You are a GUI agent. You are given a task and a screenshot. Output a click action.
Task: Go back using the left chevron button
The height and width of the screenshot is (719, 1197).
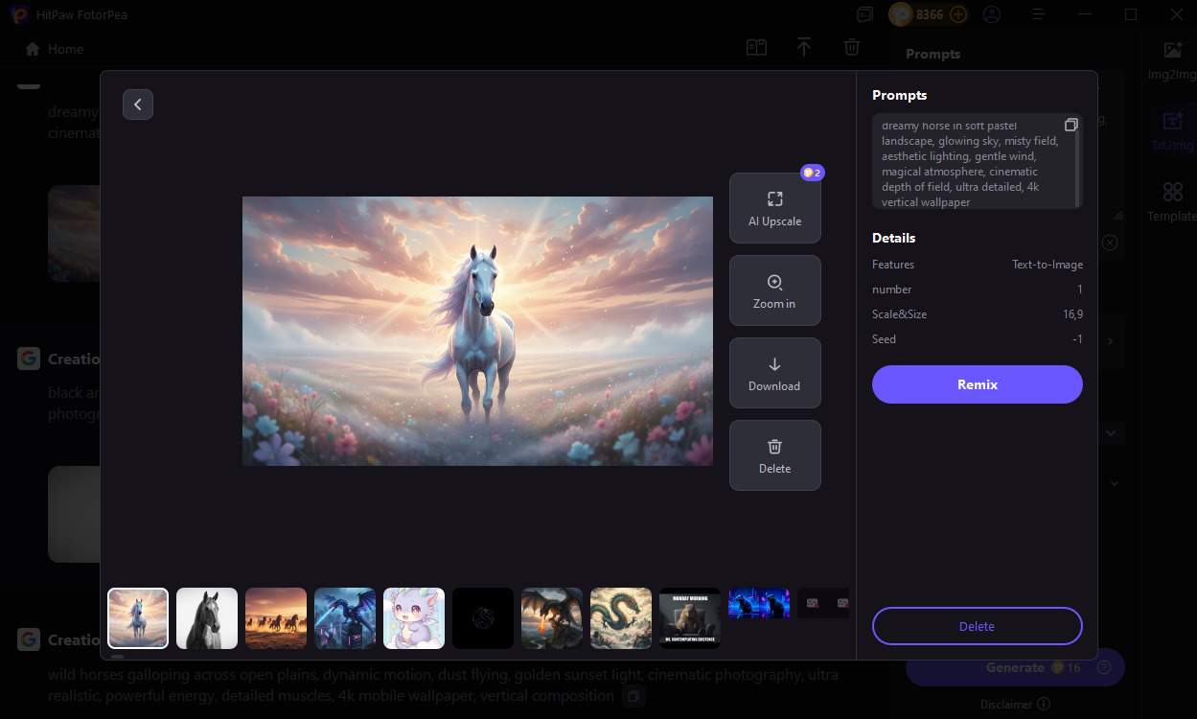click(137, 104)
